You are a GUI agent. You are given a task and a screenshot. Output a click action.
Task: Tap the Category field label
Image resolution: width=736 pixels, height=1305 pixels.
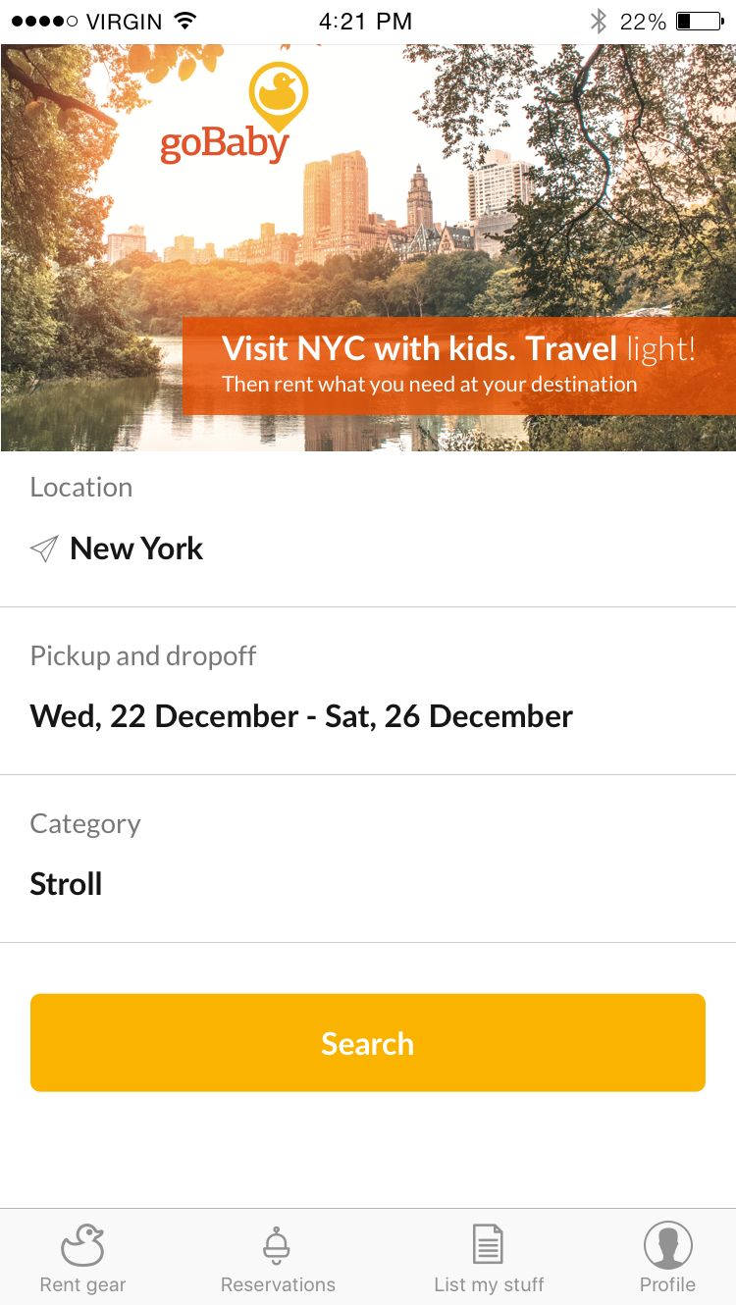[85, 824]
